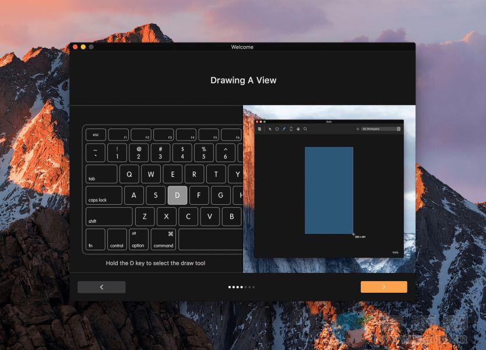
Task: Click the layers icon at preview toolbar left
Action: [259, 129]
